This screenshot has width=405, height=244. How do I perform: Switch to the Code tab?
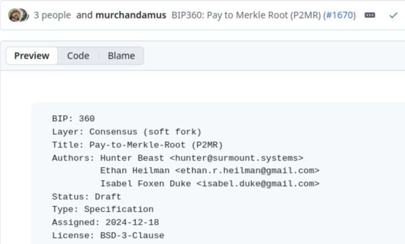(x=78, y=56)
